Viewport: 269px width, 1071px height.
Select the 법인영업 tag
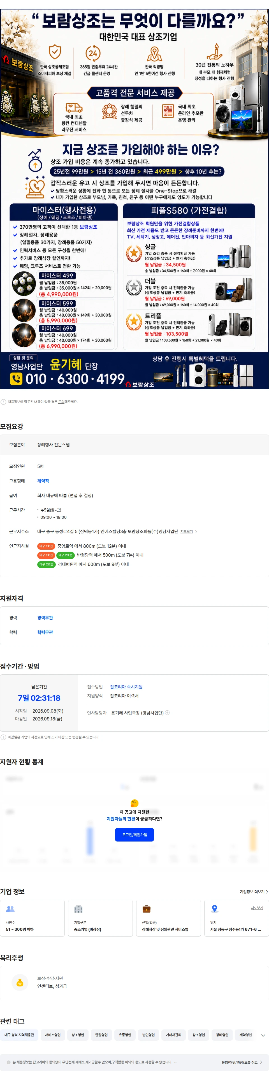click(149, 1035)
